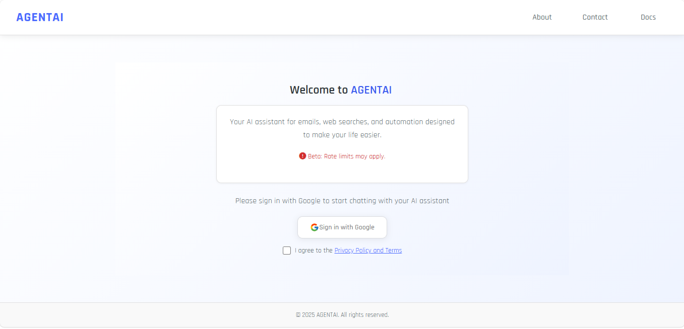Open the Privacy Policy and Terms link
This screenshot has width=684, height=329.
(368, 250)
